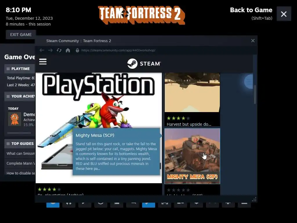Focus the steamcommunity.com URL address field

click(x=118, y=50)
